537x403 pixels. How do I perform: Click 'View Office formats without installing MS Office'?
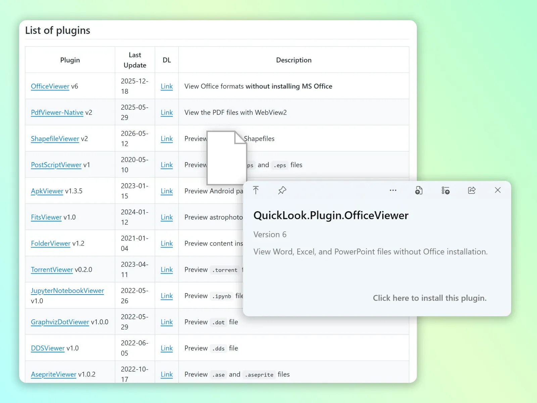click(x=258, y=86)
